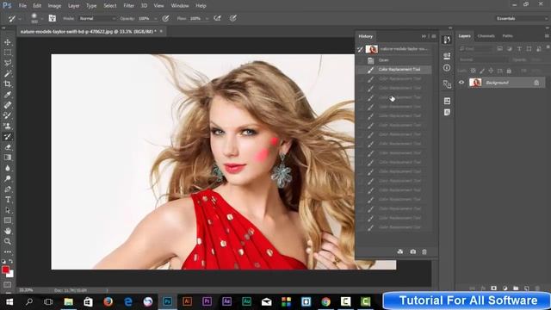Select the Rectangle shape tool

(8, 220)
